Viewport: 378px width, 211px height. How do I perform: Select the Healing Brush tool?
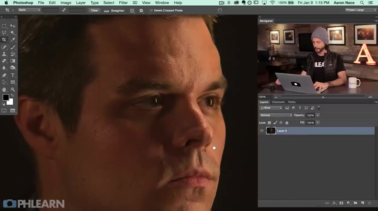4,47
